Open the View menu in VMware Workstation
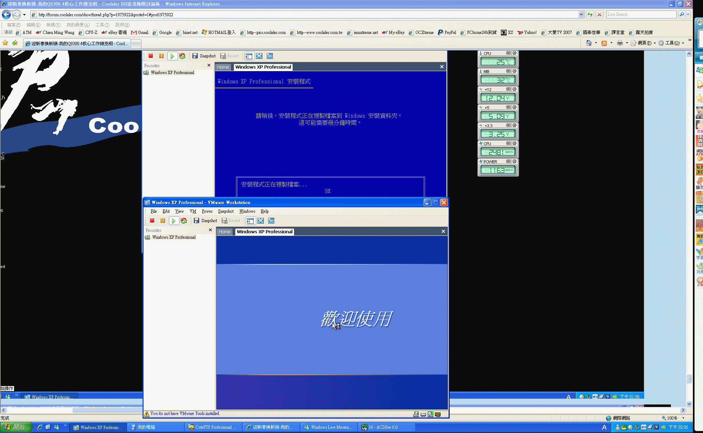 coord(179,211)
